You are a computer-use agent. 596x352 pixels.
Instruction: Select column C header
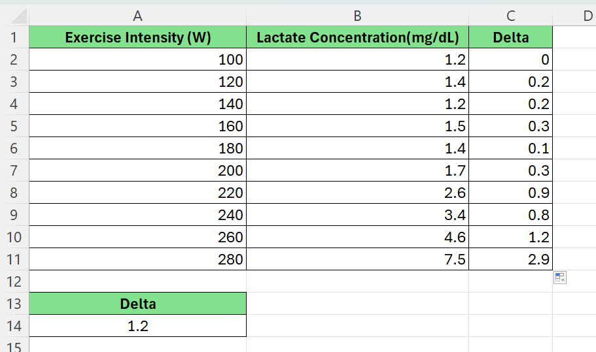tap(510, 16)
